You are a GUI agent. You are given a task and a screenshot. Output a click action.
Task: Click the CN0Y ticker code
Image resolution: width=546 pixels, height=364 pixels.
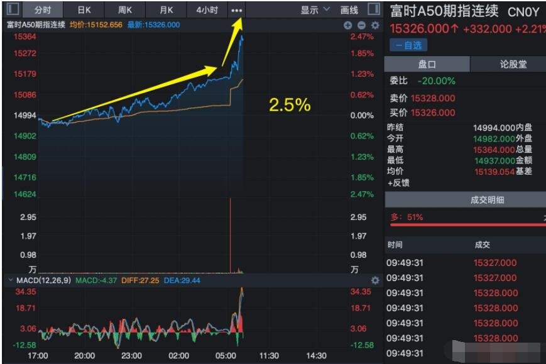tap(523, 12)
